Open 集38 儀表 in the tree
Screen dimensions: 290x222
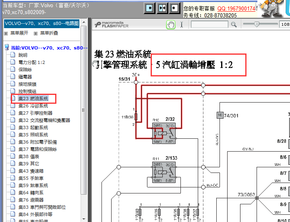[29, 156]
